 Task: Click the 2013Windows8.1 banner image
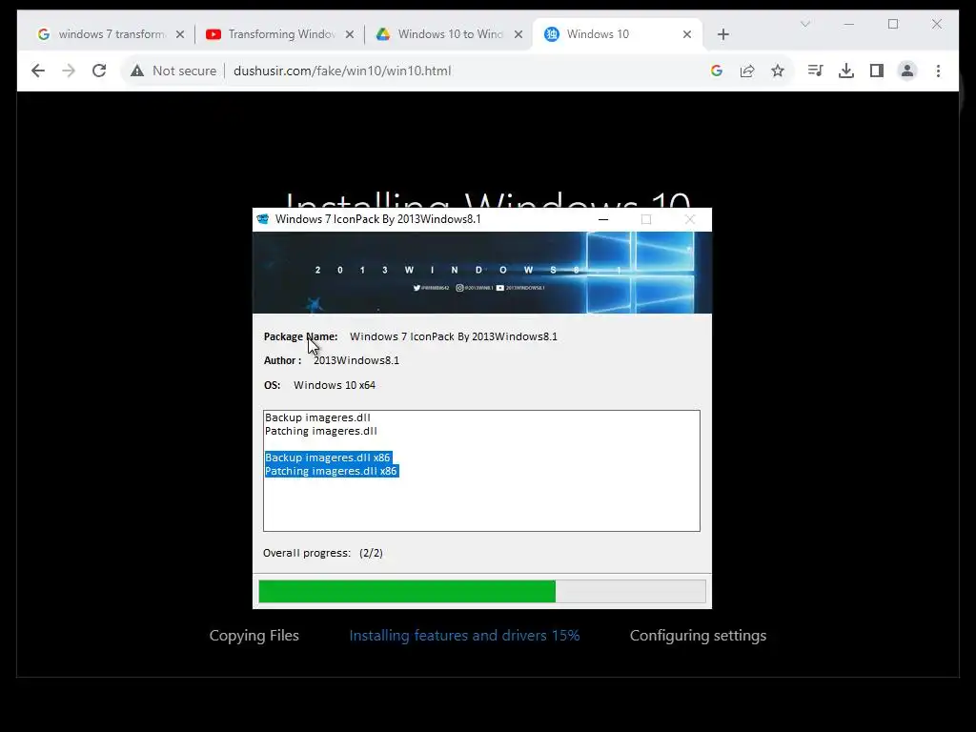click(481, 273)
